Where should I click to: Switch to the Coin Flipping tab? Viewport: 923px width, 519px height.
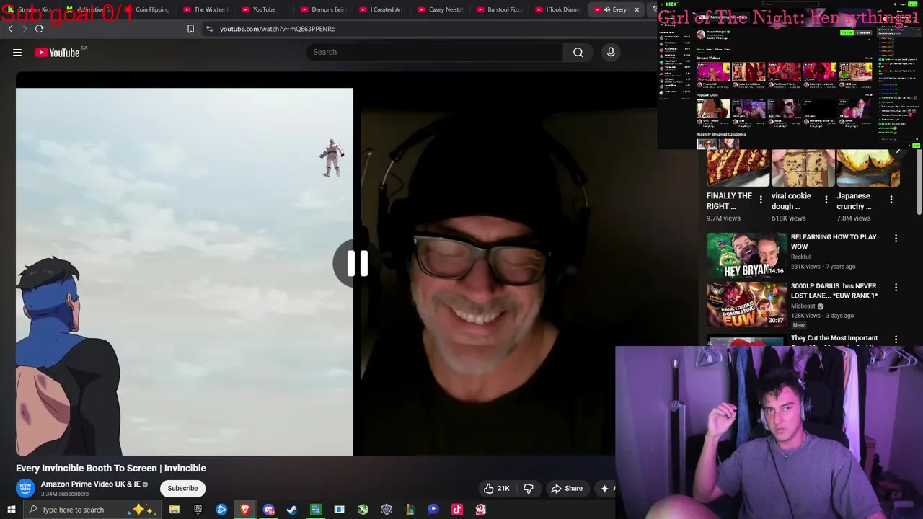148,9
